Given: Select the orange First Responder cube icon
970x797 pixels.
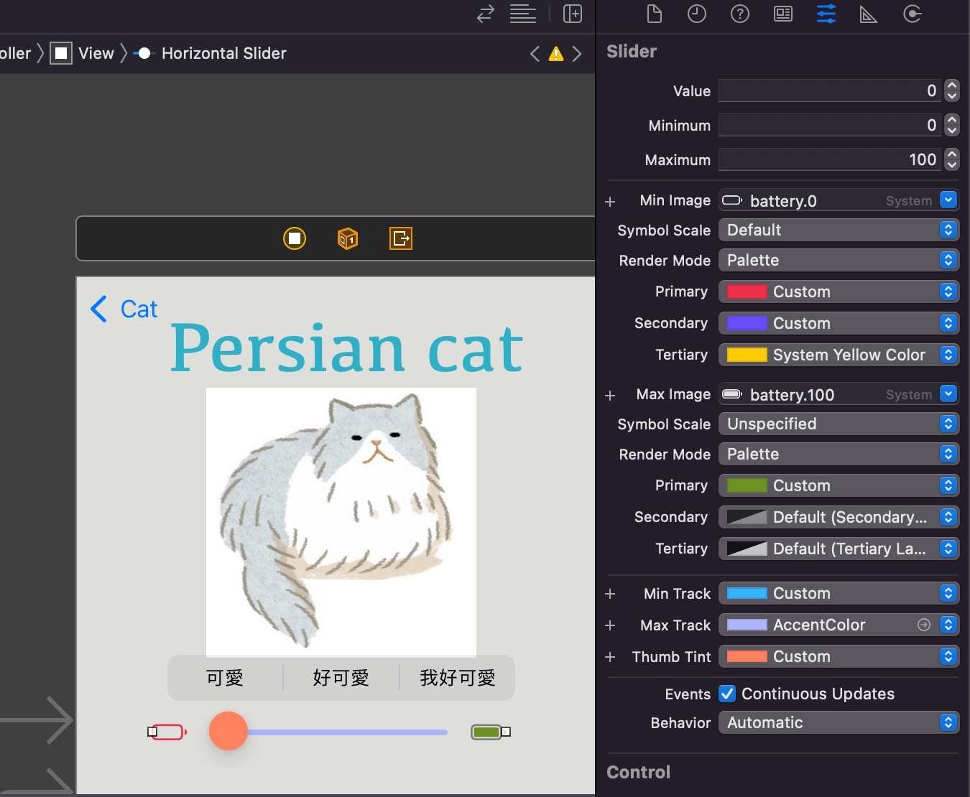Looking at the screenshot, I should coord(348,238).
